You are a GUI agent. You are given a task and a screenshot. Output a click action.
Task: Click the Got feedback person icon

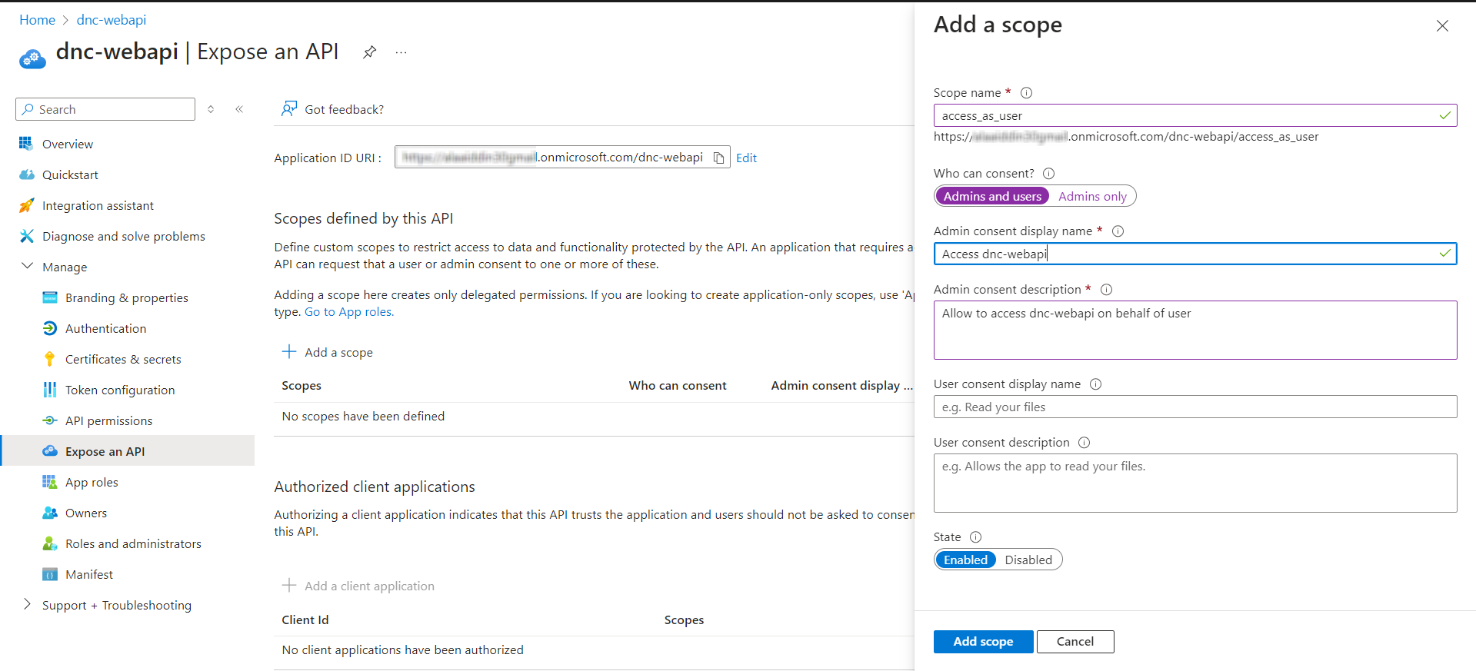click(x=288, y=109)
